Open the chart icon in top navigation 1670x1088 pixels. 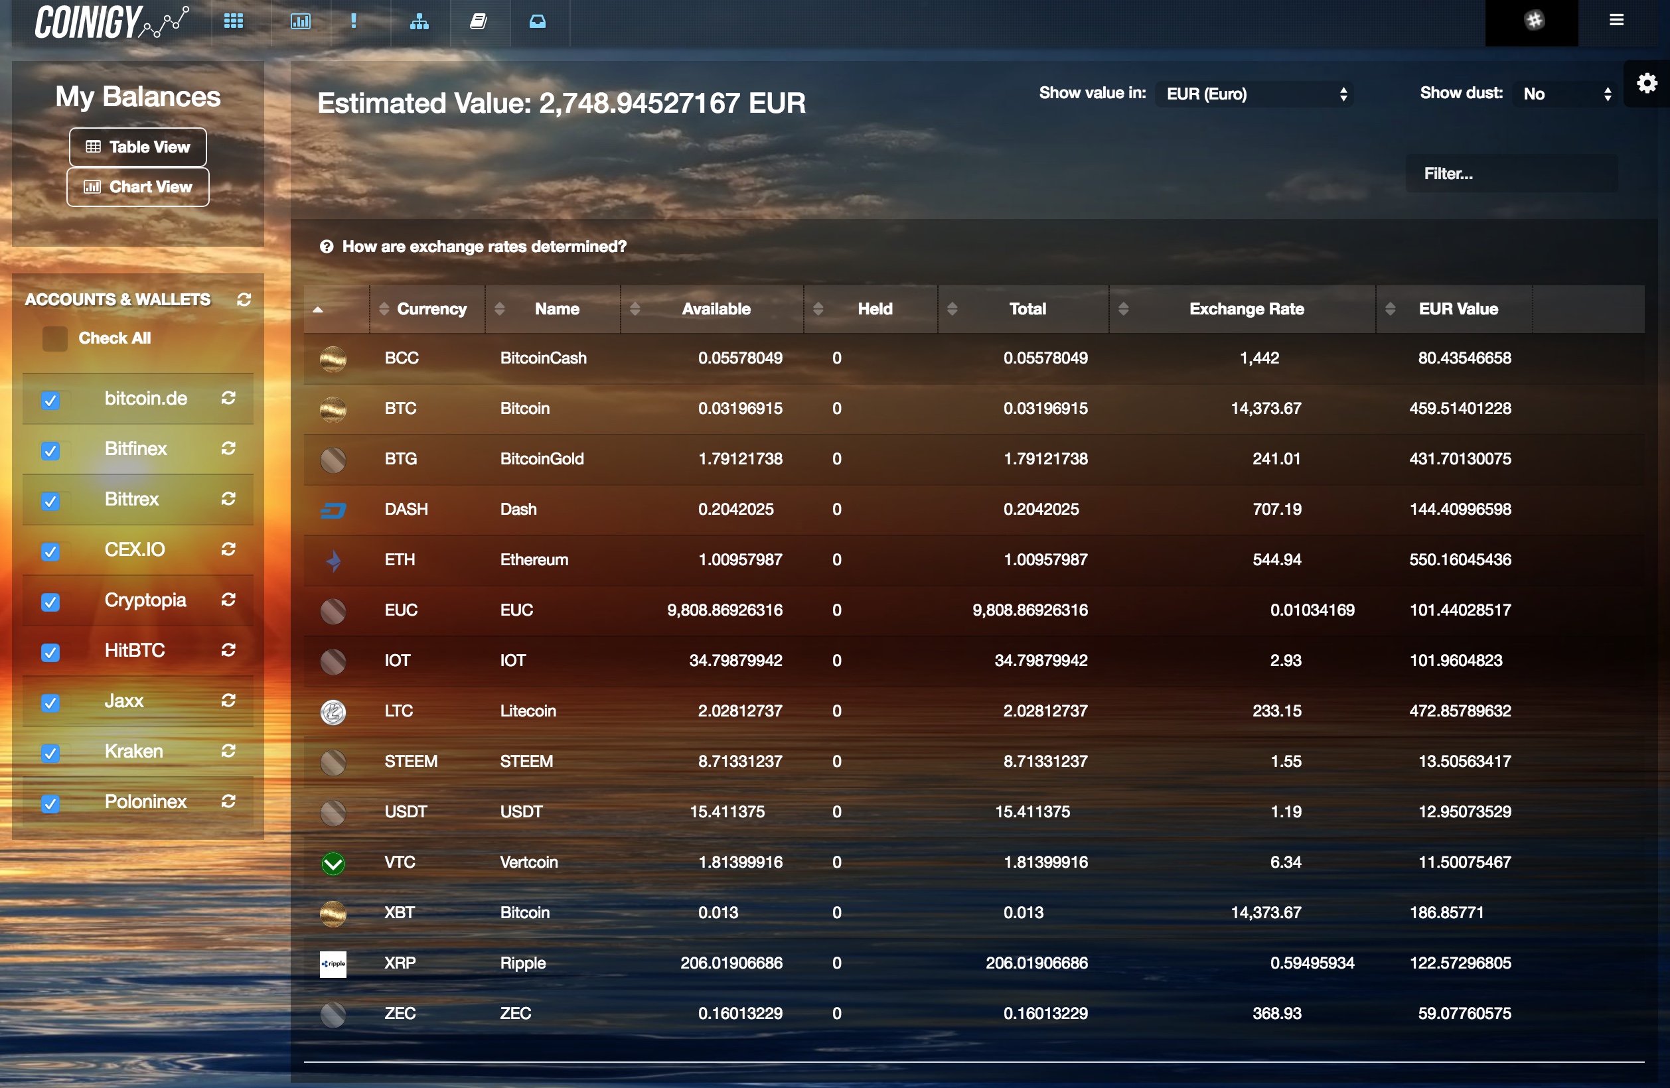click(300, 21)
